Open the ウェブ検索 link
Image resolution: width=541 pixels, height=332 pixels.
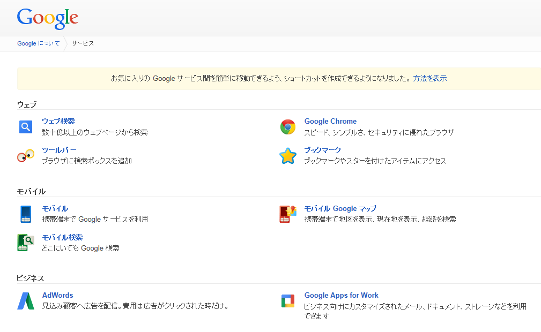(58, 121)
